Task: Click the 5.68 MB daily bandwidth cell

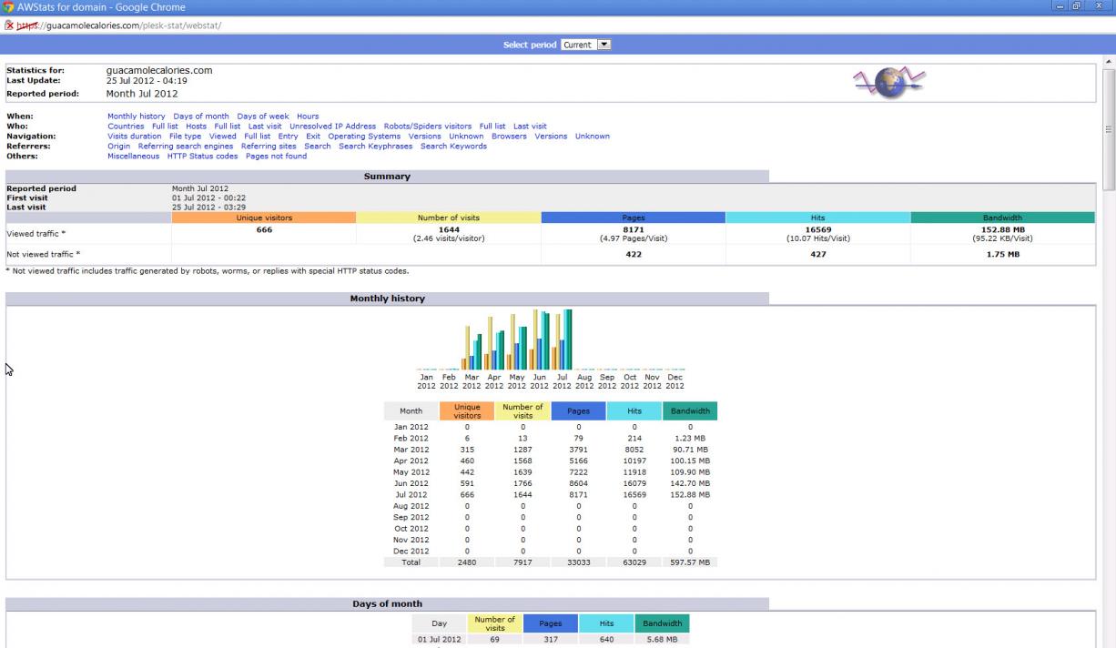Action: 662,639
